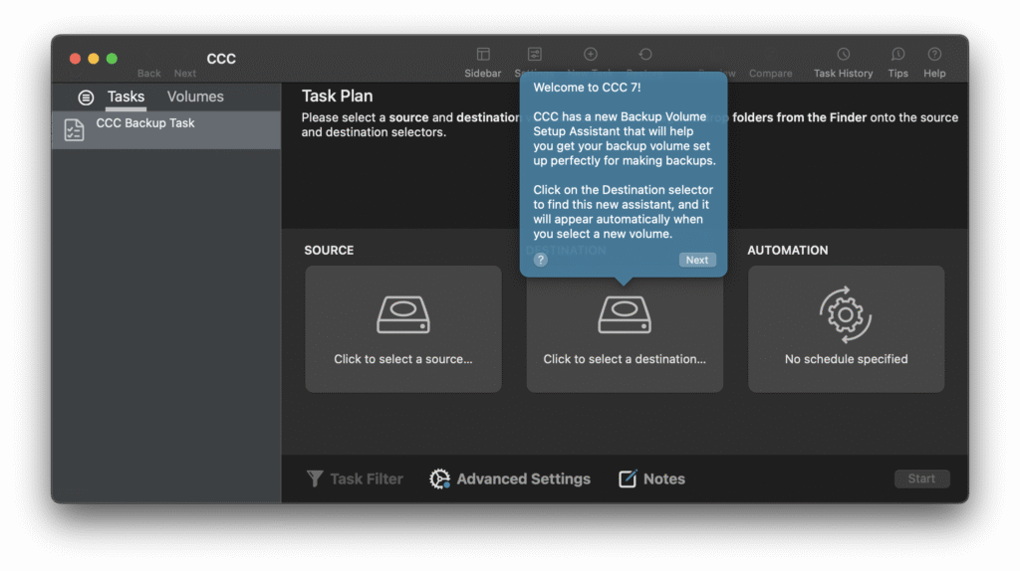Toggle the Sidebar toolbar icon
The height and width of the screenshot is (571, 1020).
[483, 55]
